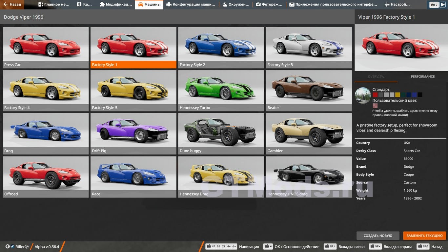
Task: Click the NP/ key icon for Вкладка слева
Action: click(330, 246)
